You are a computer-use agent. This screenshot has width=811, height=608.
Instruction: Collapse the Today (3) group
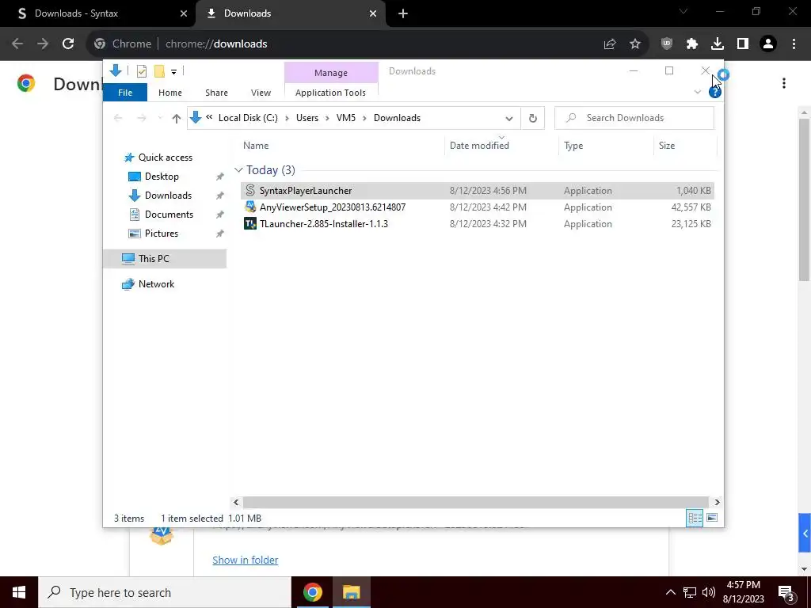(x=238, y=170)
